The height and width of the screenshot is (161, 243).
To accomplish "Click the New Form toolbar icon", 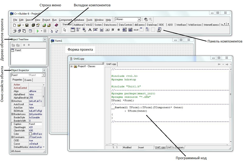I will (x=30, y=31).
